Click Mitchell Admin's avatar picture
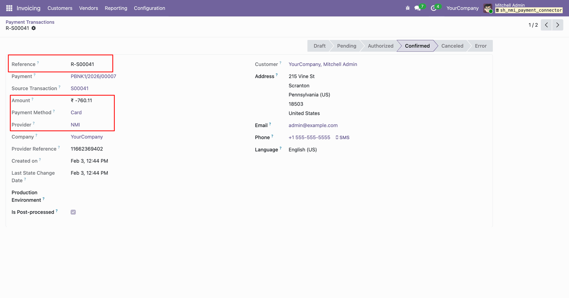Screen dimensions: 569x298 [488, 8]
